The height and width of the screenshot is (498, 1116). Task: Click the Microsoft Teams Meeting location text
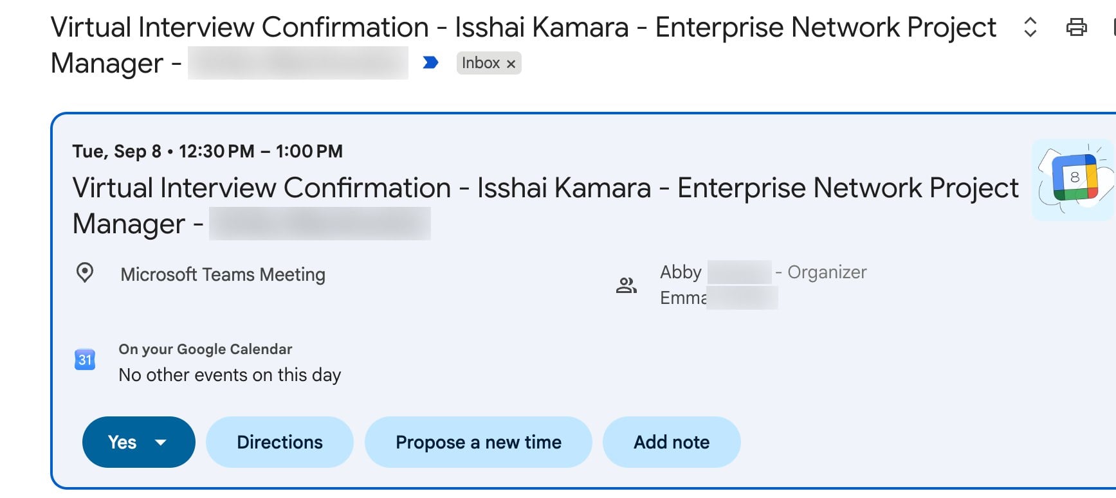[223, 274]
